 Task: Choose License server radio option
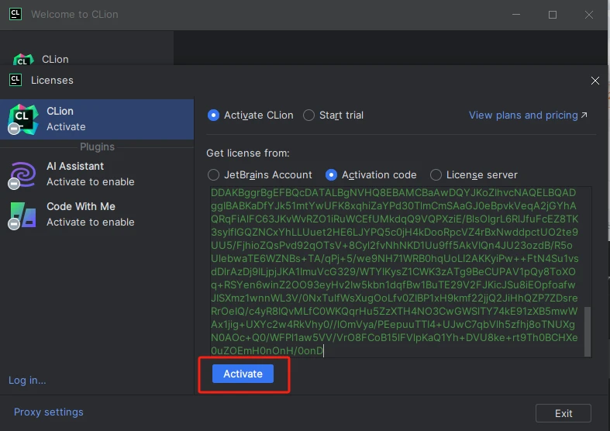coord(436,174)
